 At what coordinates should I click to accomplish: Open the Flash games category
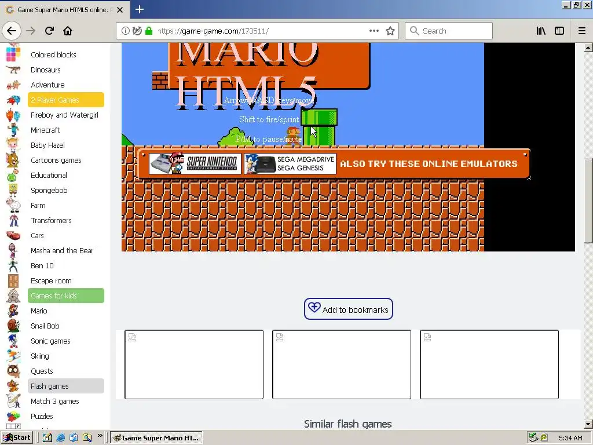[66, 386]
